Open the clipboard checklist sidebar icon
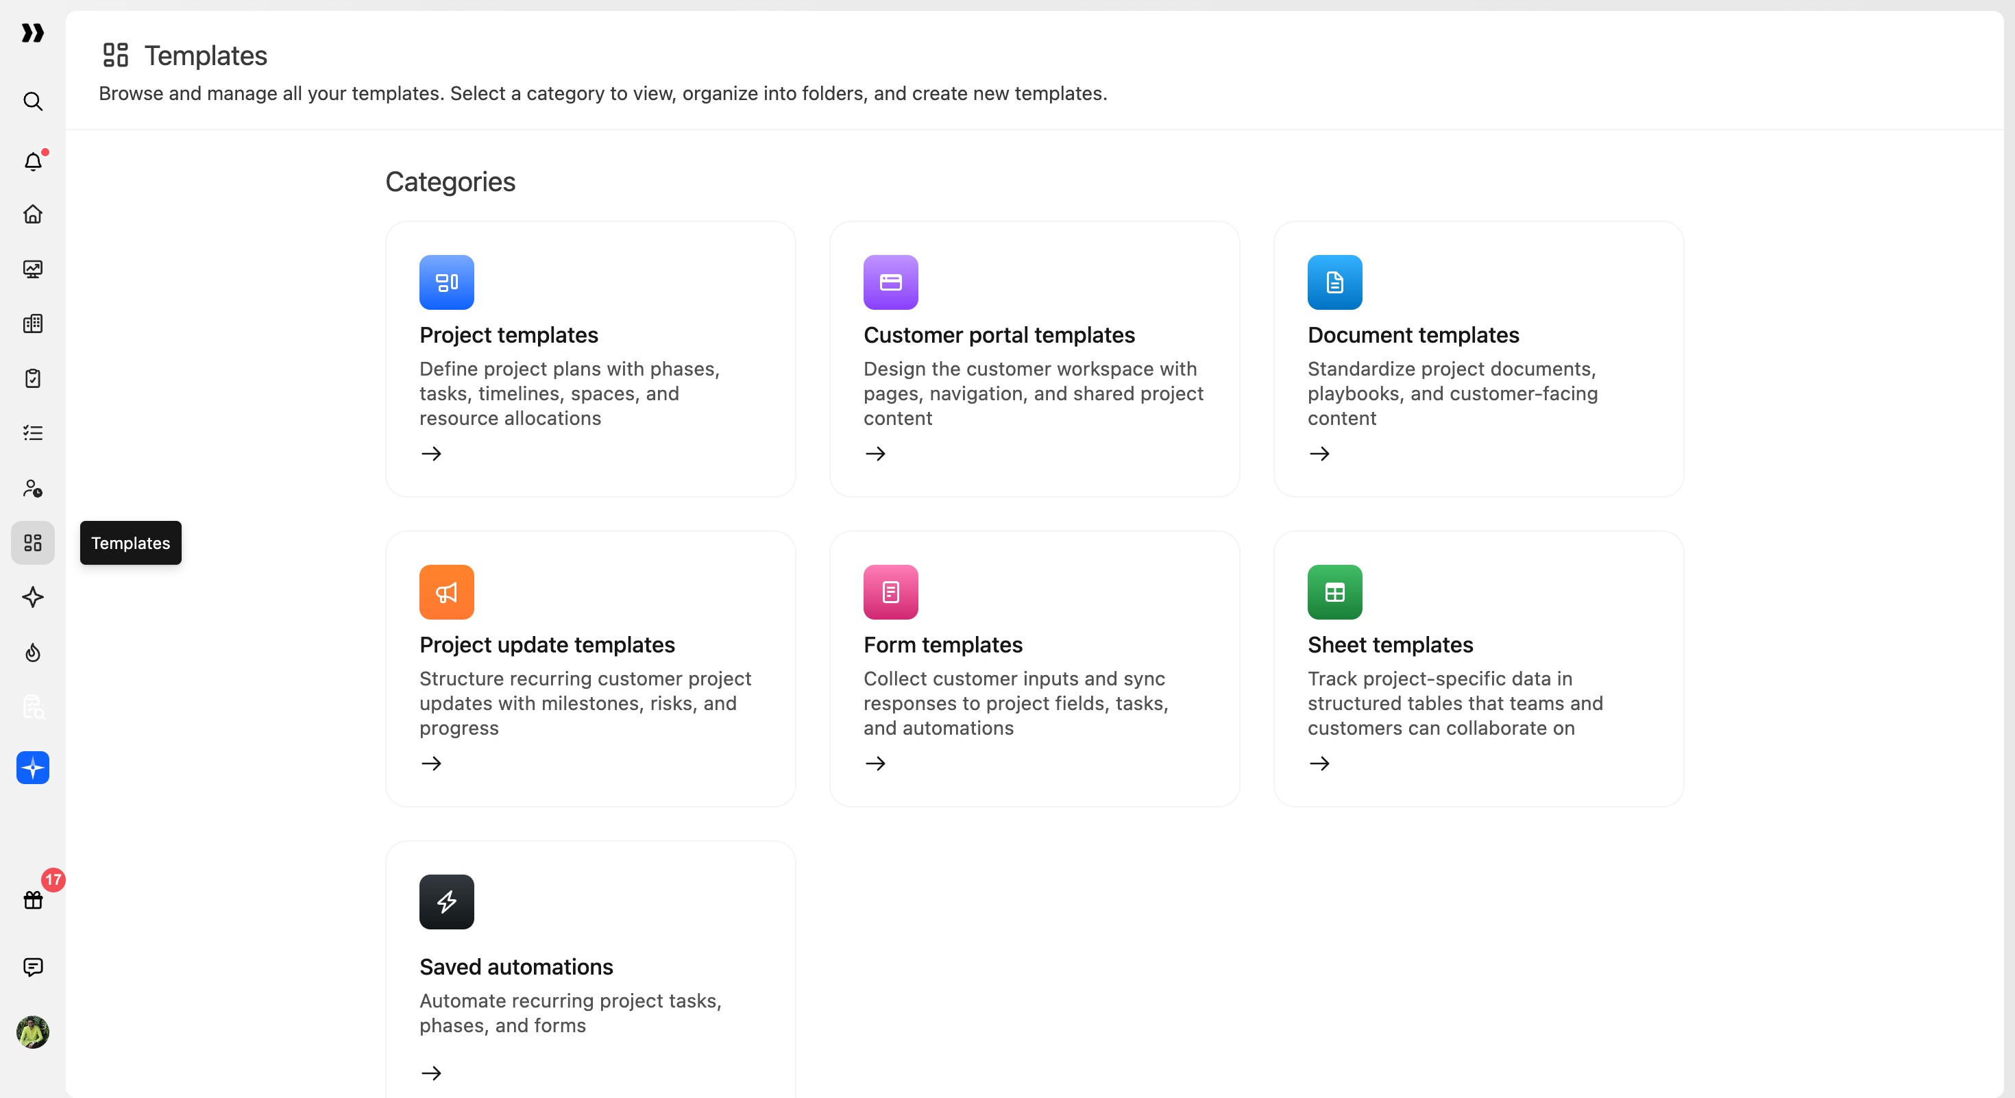2015x1098 pixels. (33, 378)
